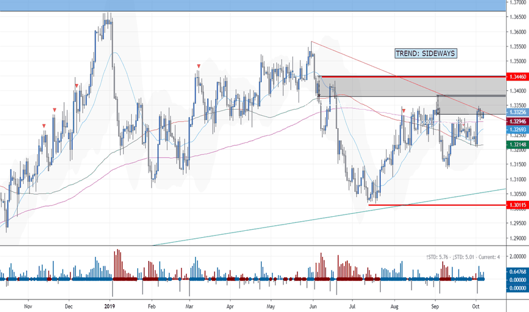
Task: Click the Nov label on time axis
Action: point(28,306)
